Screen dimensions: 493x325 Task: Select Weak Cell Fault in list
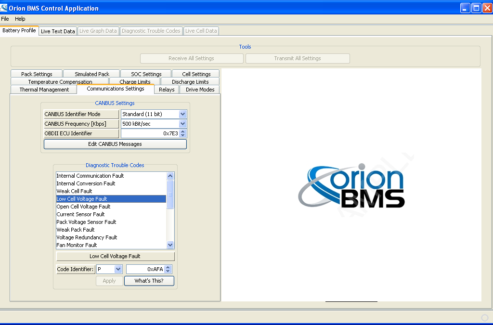111,191
